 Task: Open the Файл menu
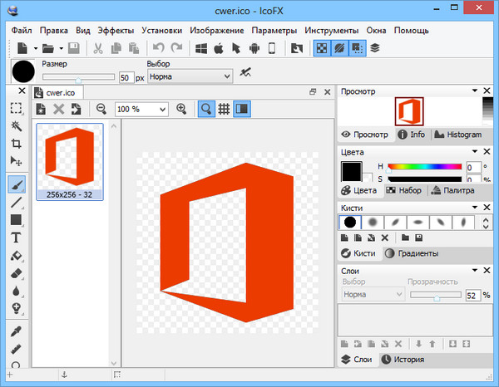22,31
